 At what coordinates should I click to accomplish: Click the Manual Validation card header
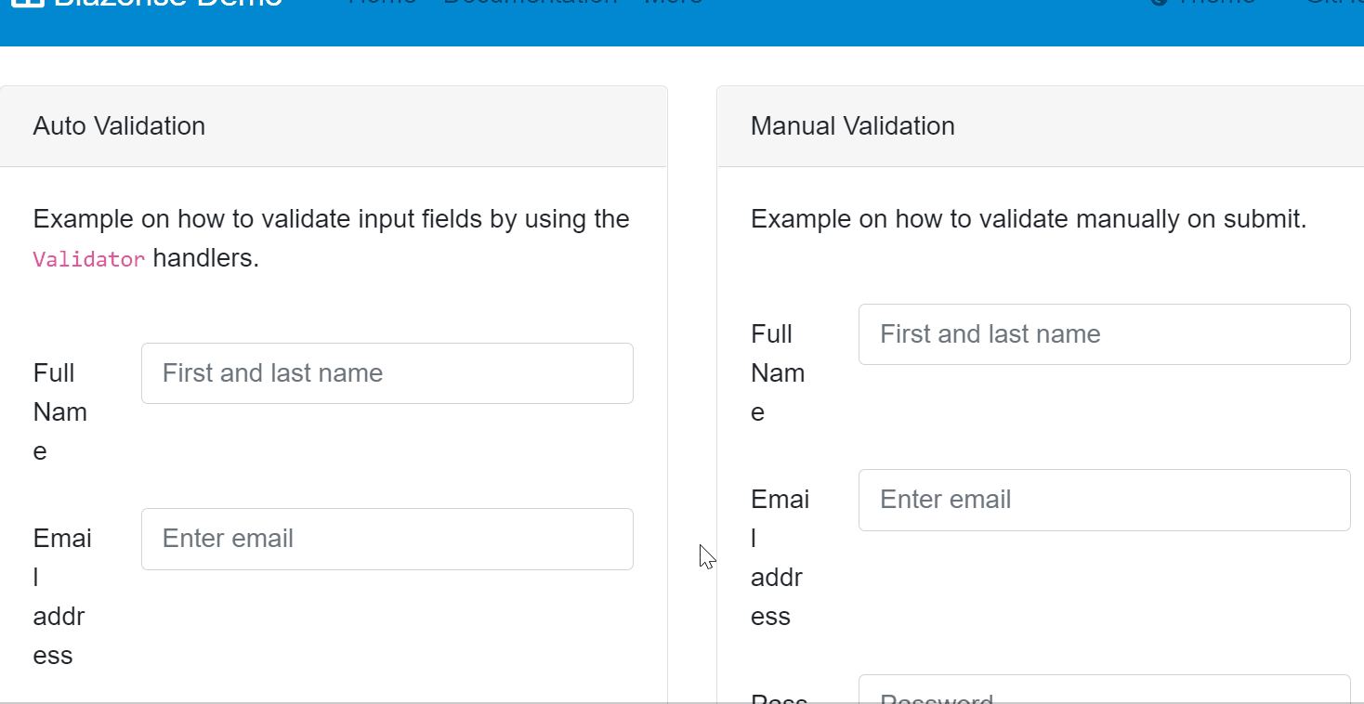(852, 125)
